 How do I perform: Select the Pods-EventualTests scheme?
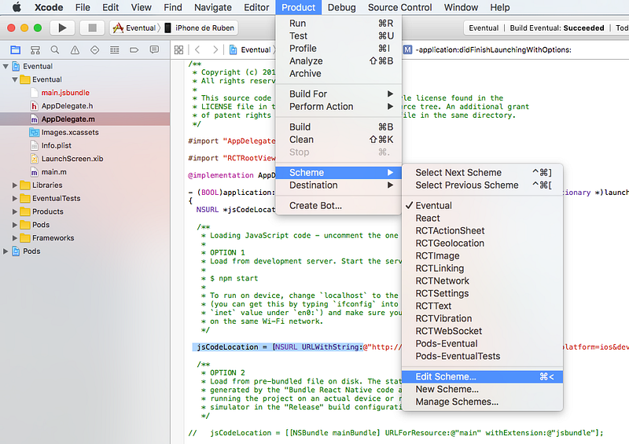pos(482,356)
